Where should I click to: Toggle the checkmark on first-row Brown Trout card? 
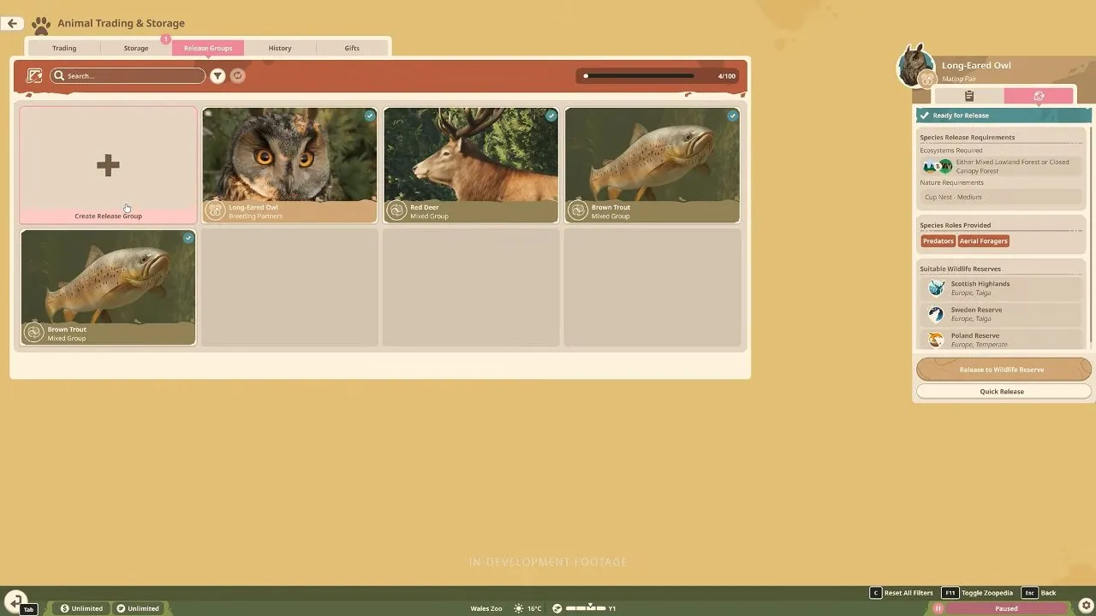tap(733, 115)
